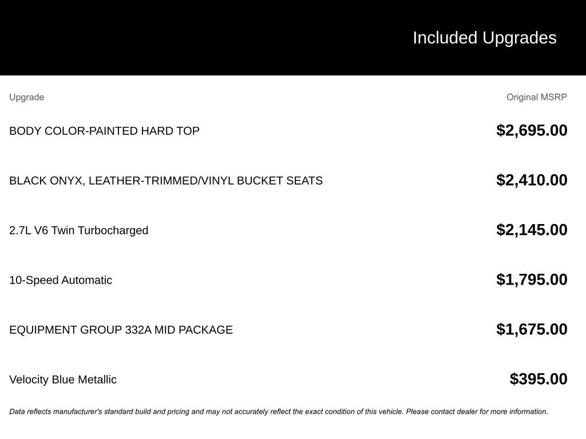Click the $1,795.00 transmission price

click(x=532, y=280)
